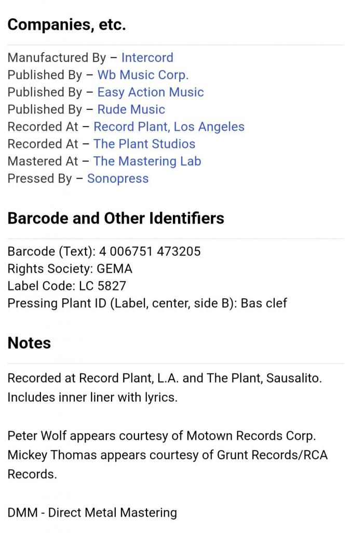Click the Mickey Thomas Grunt Records note
This screenshot has width=351, height=533.
(167, 455)
